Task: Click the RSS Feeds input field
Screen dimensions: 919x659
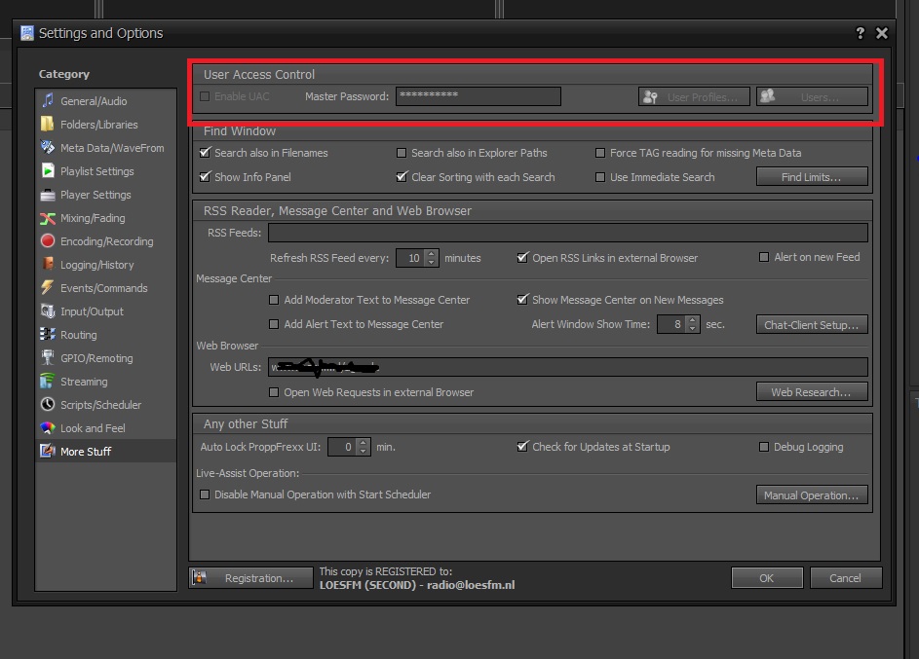Action: (568, 233)
